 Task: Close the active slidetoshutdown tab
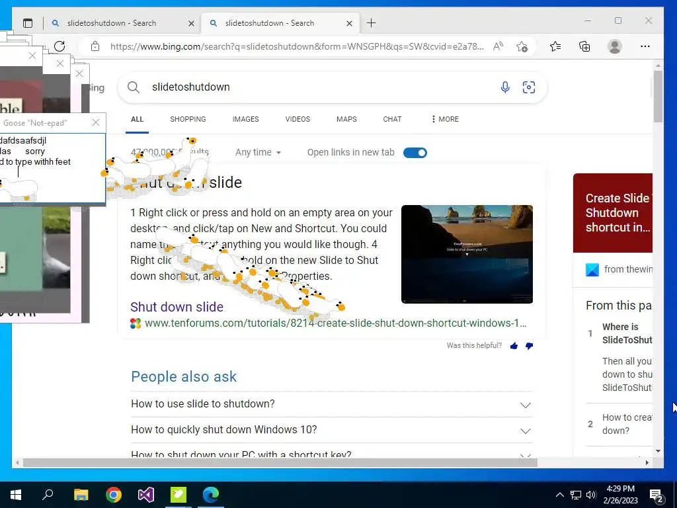[349, 23]
